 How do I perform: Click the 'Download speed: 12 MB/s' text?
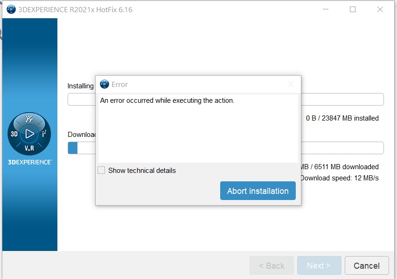point(339,178)
